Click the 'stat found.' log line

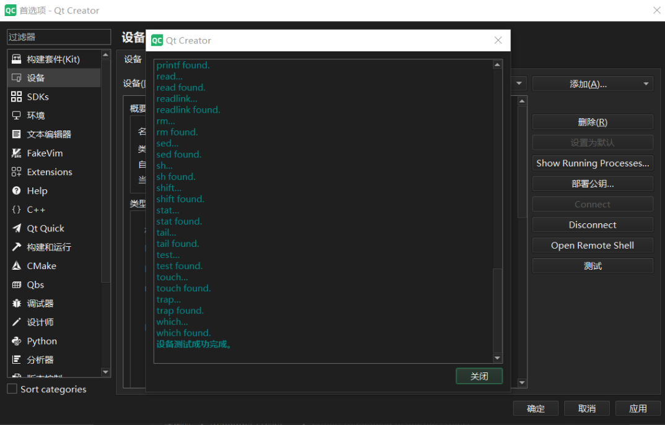click(179, 221)
